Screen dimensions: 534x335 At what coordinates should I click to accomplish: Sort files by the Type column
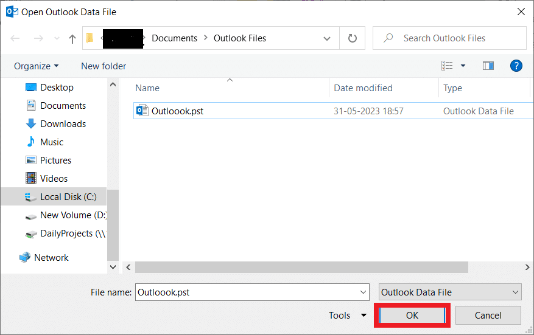coord(452,88)
